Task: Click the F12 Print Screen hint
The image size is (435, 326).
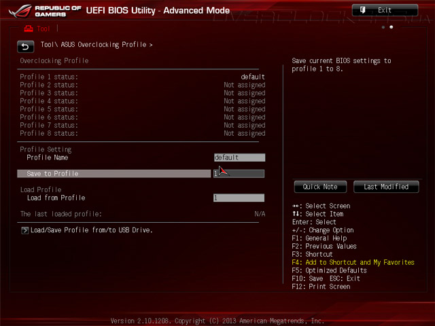Action: click(x=321, y=287)
